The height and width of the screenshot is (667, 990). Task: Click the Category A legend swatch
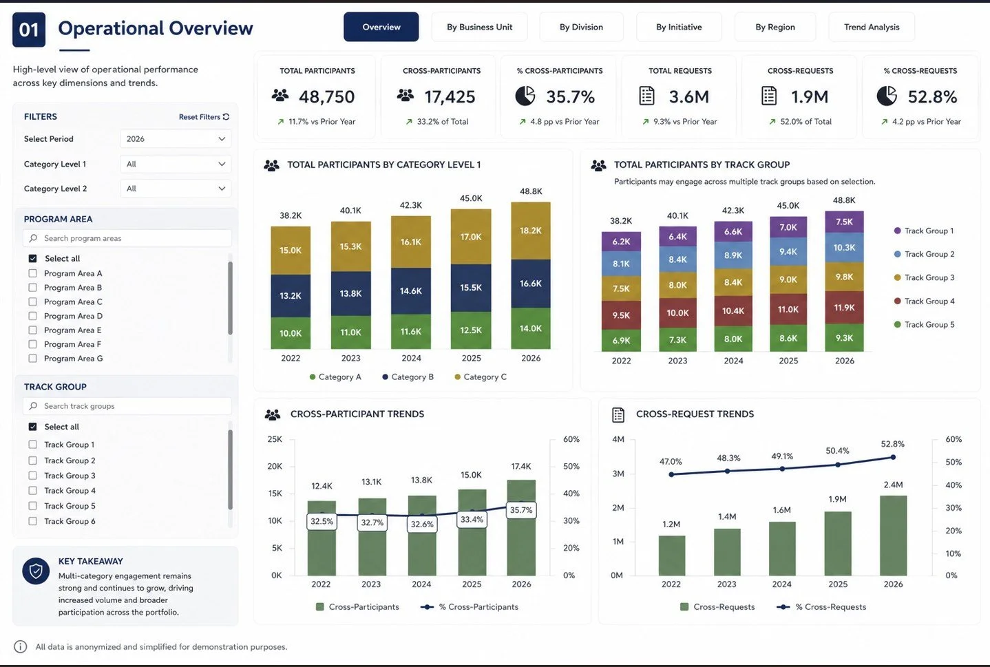coord(313,377)
